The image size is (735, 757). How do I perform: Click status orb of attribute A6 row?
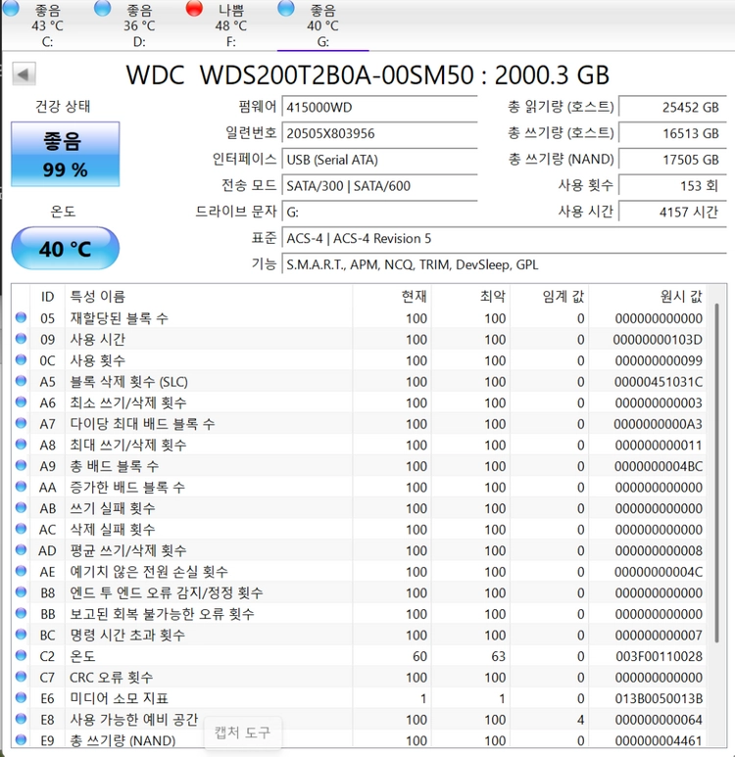tap(21, 402)
